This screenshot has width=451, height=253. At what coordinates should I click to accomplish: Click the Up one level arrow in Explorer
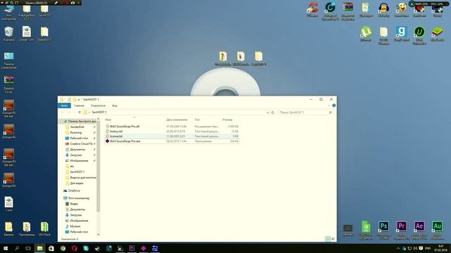pos(80,112)
